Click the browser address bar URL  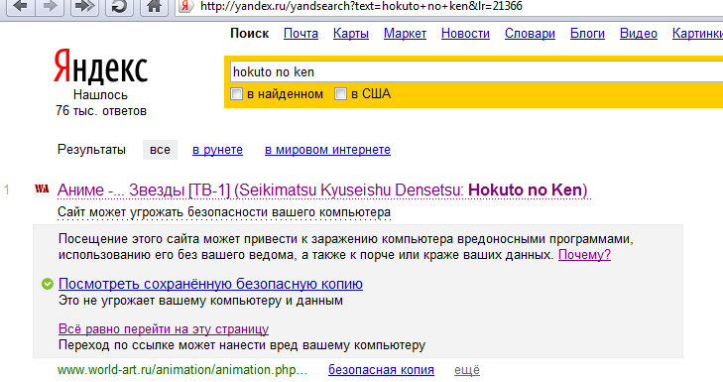[x=361, y=7]
